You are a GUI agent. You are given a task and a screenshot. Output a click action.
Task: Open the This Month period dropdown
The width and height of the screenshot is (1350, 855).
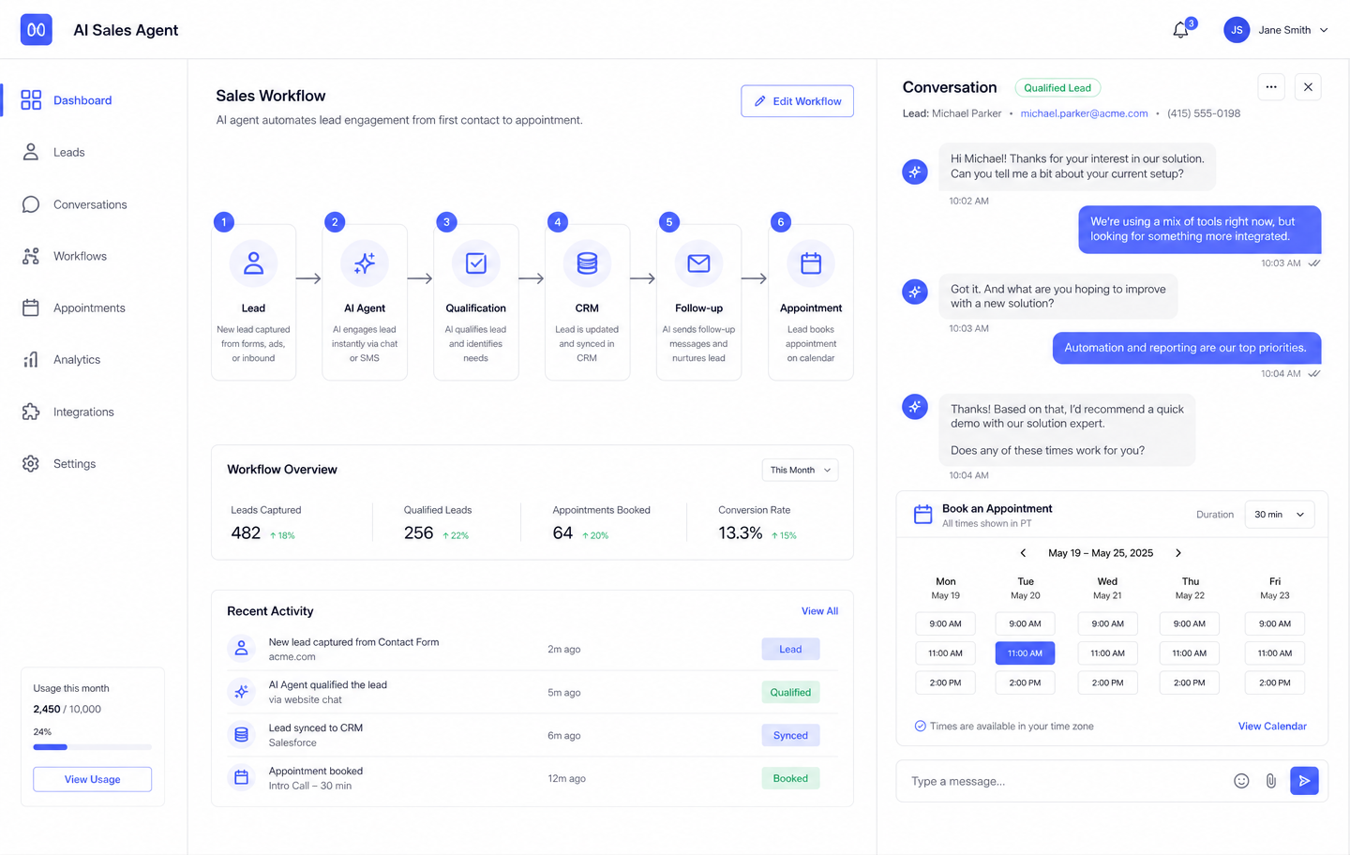(x=800, y=471)
